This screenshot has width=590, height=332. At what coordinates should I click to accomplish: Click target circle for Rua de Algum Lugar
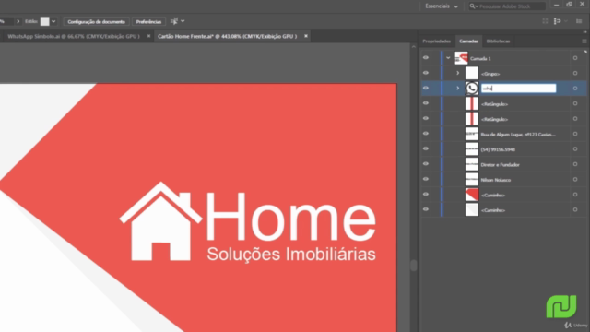click(x=575, y=134)
